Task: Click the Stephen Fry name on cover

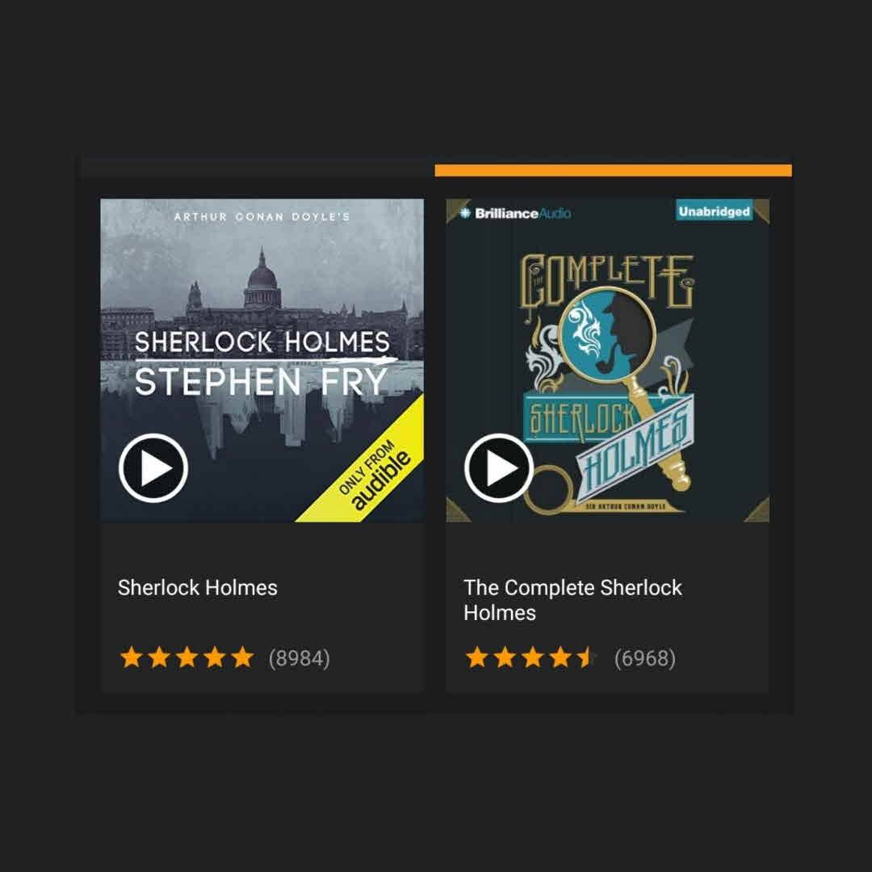Action: pyautogui.click(x=261, y=381)
